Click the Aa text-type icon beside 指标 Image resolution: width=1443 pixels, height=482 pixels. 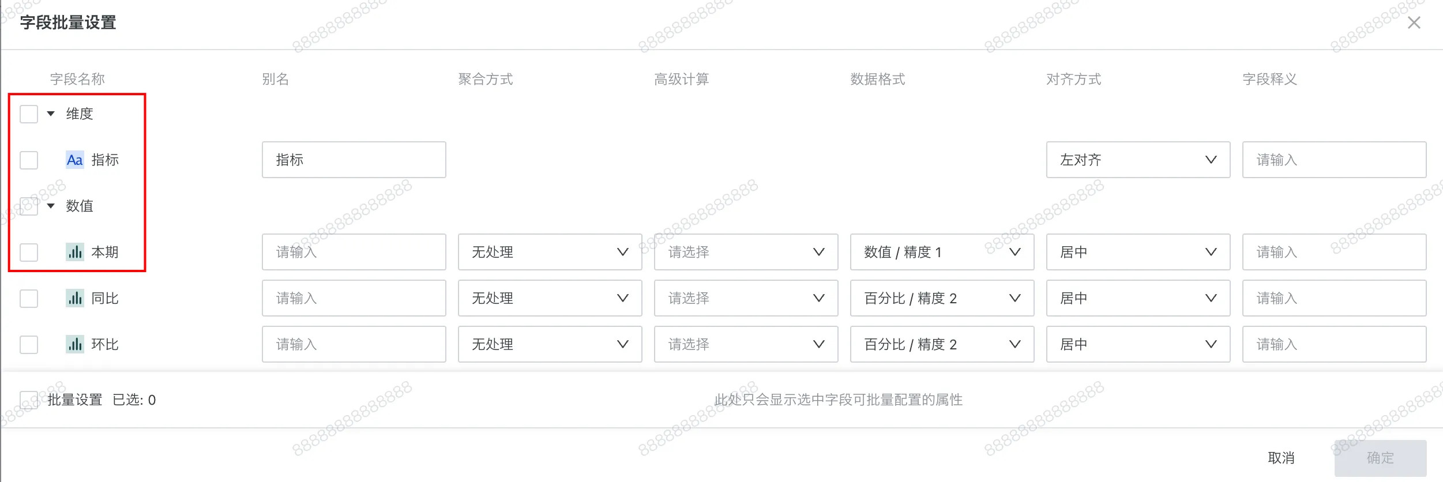coord(74,160)
